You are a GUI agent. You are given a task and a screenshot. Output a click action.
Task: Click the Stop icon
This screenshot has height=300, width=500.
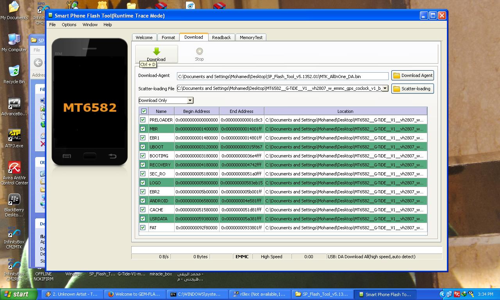point(199,51)
